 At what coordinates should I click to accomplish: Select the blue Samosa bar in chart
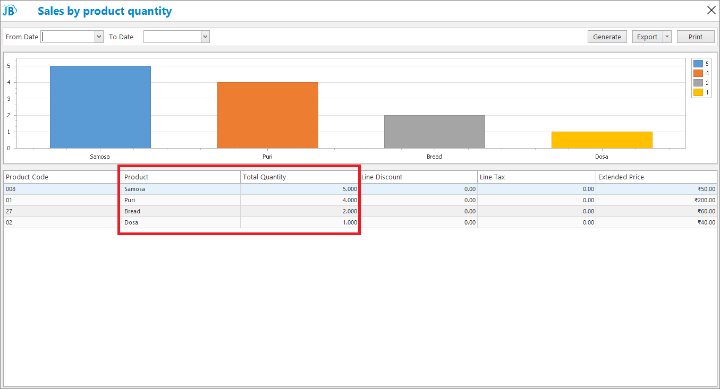(x=100, y=107)
